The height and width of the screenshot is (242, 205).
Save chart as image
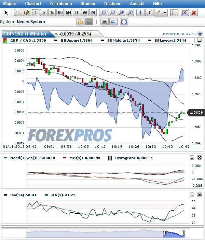pyautogui.click(x=113, y=22)
